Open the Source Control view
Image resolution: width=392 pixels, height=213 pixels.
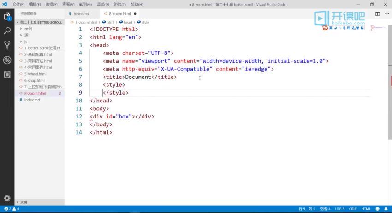pyautogui.click(x=7, y=45)
